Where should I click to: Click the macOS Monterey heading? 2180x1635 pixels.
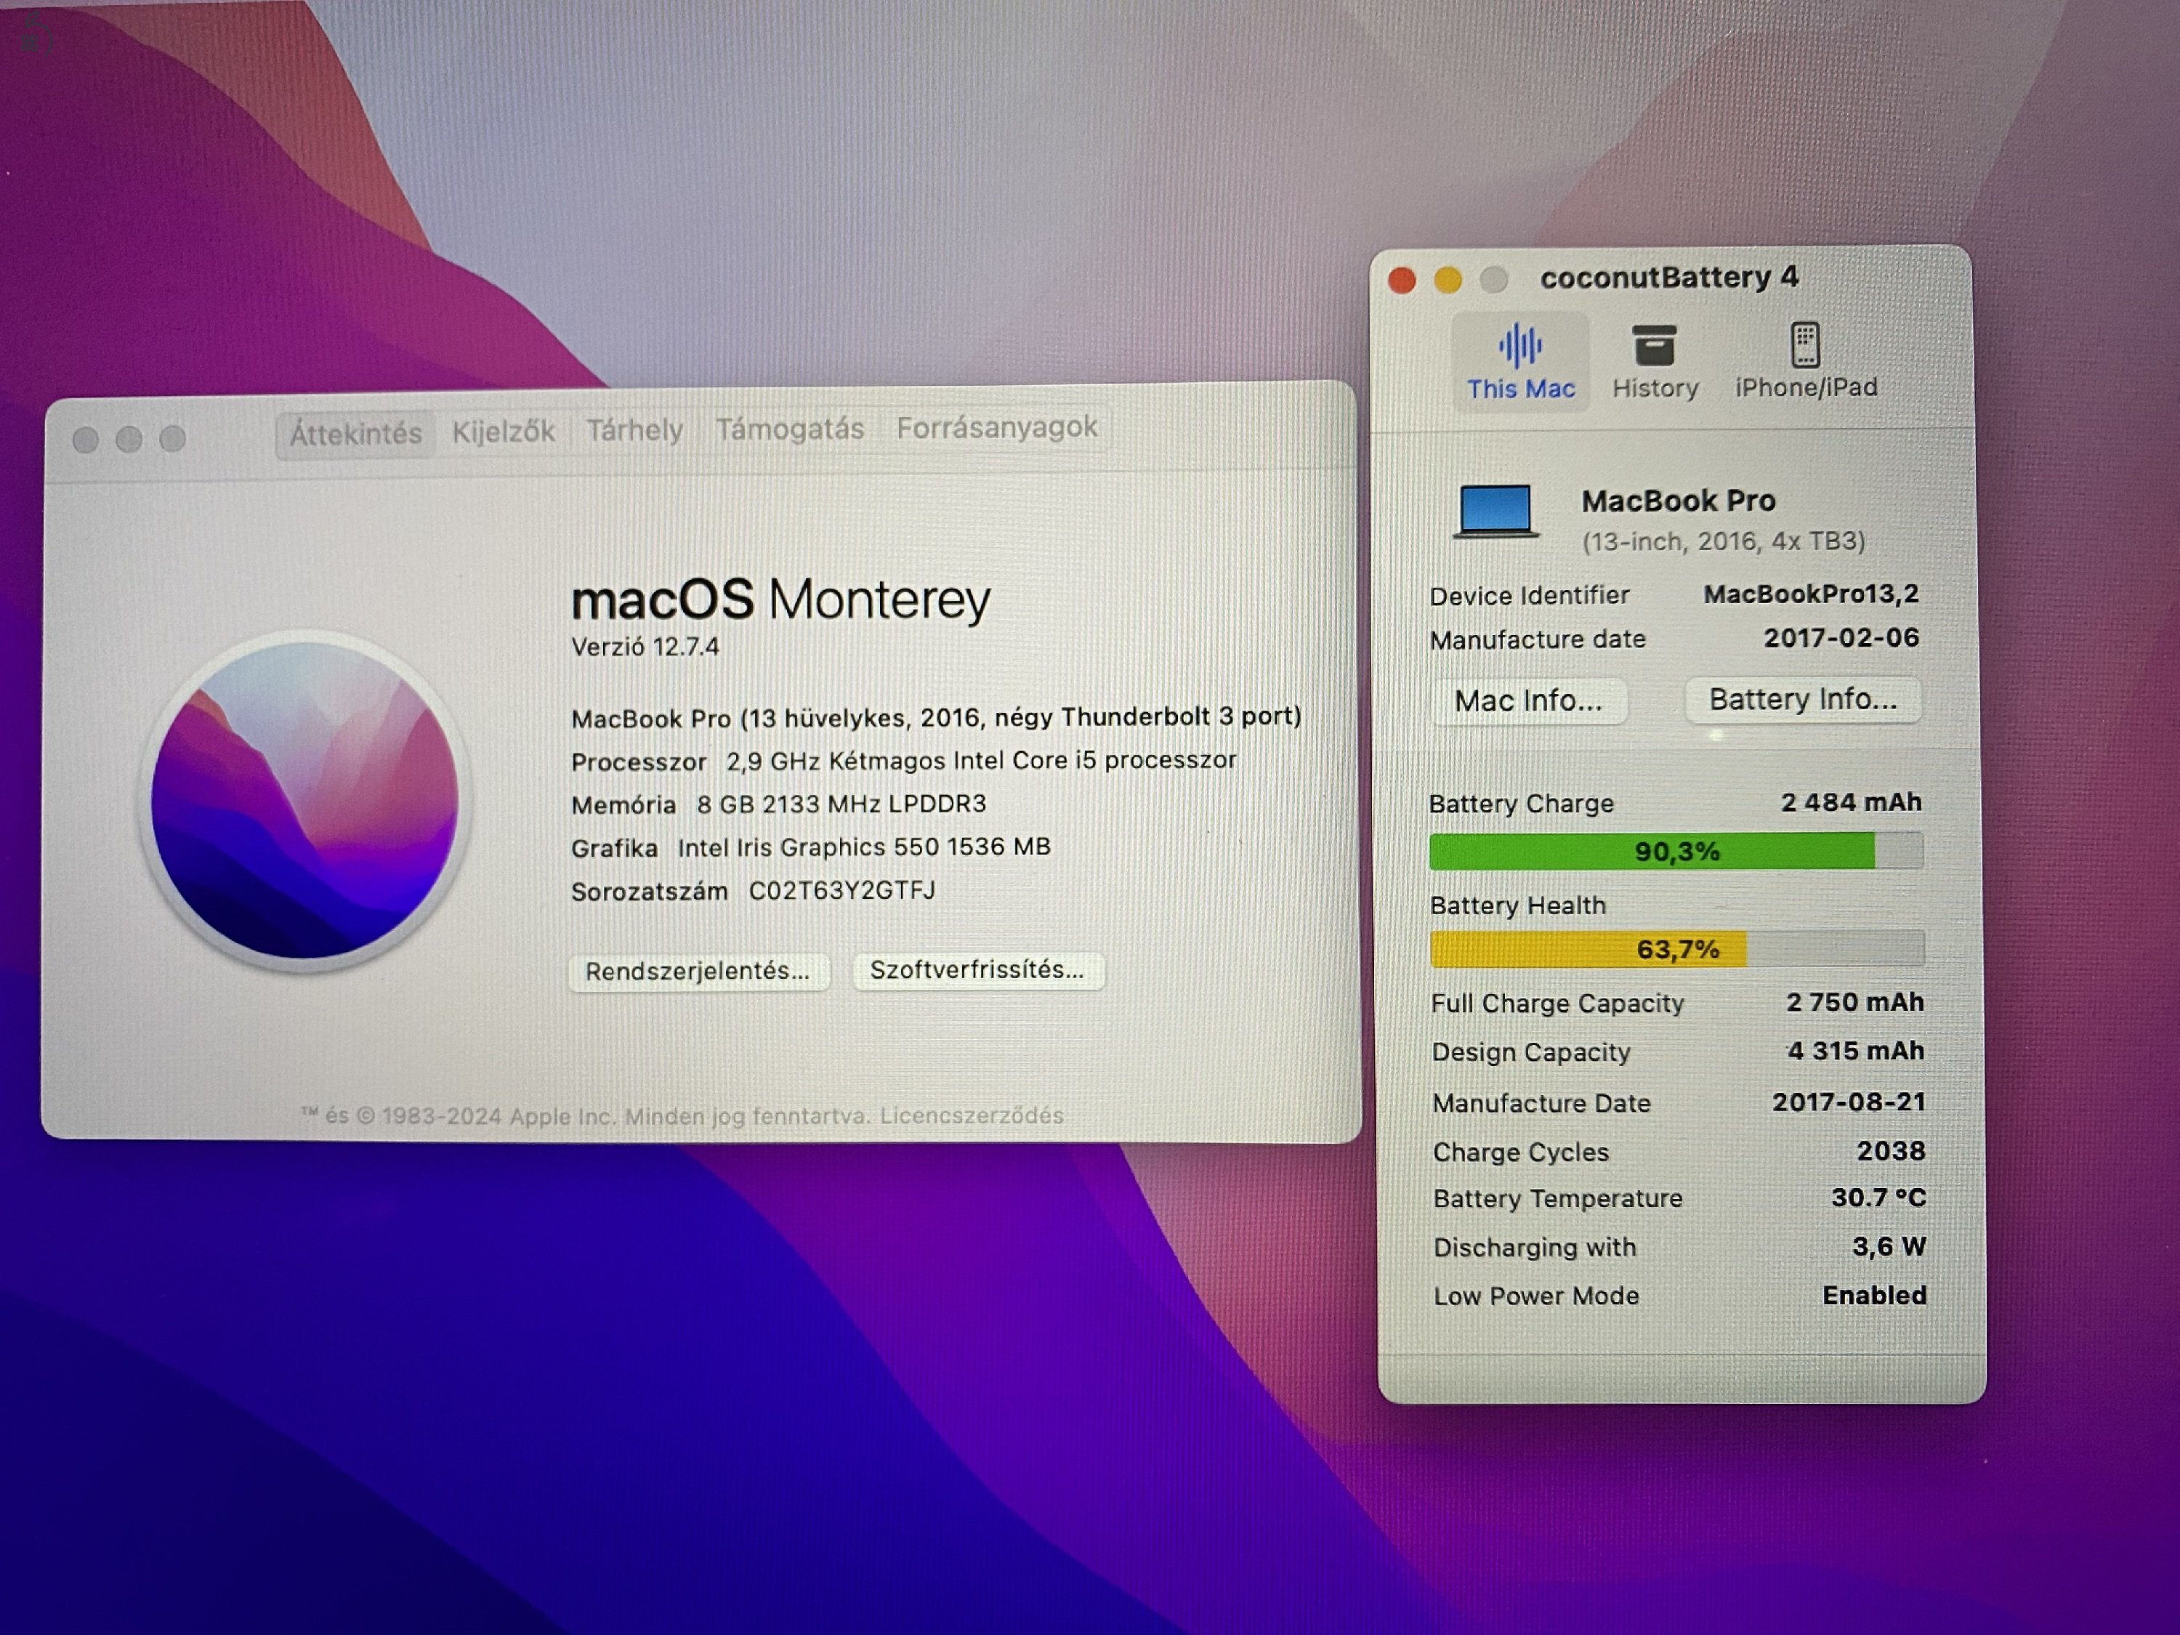(x=780, y=599)
